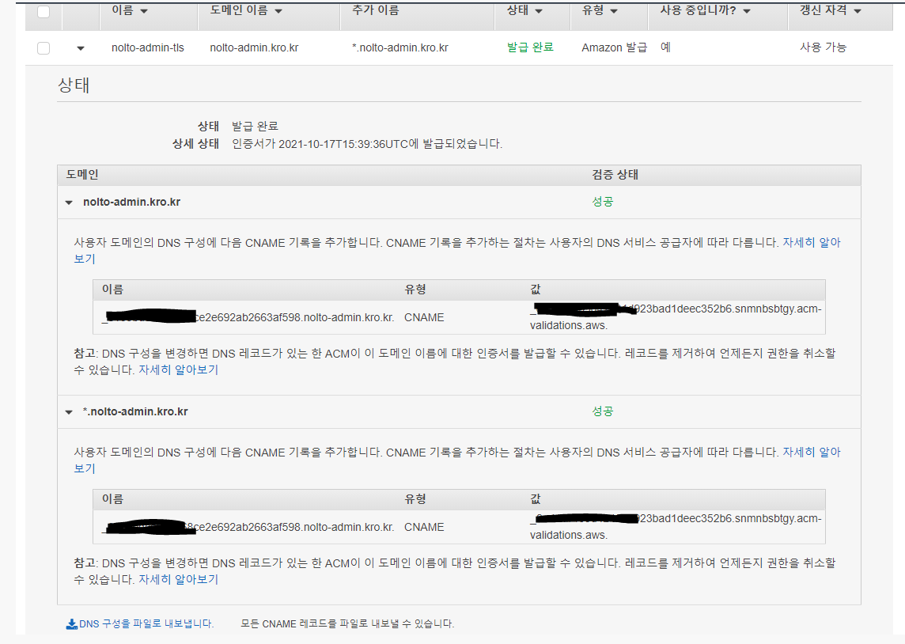Screen dimensions: 905x644
Task: Click the 추가 이름 column header
Action: click(x=375, y=11)
